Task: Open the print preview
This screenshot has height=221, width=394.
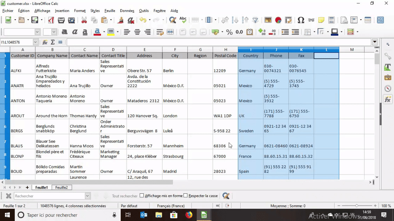Action: (x=72, y=20)
